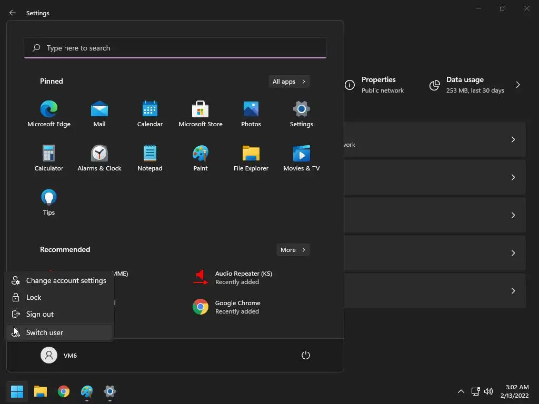Click the Data usage pie chart icon

click(434, 85)
